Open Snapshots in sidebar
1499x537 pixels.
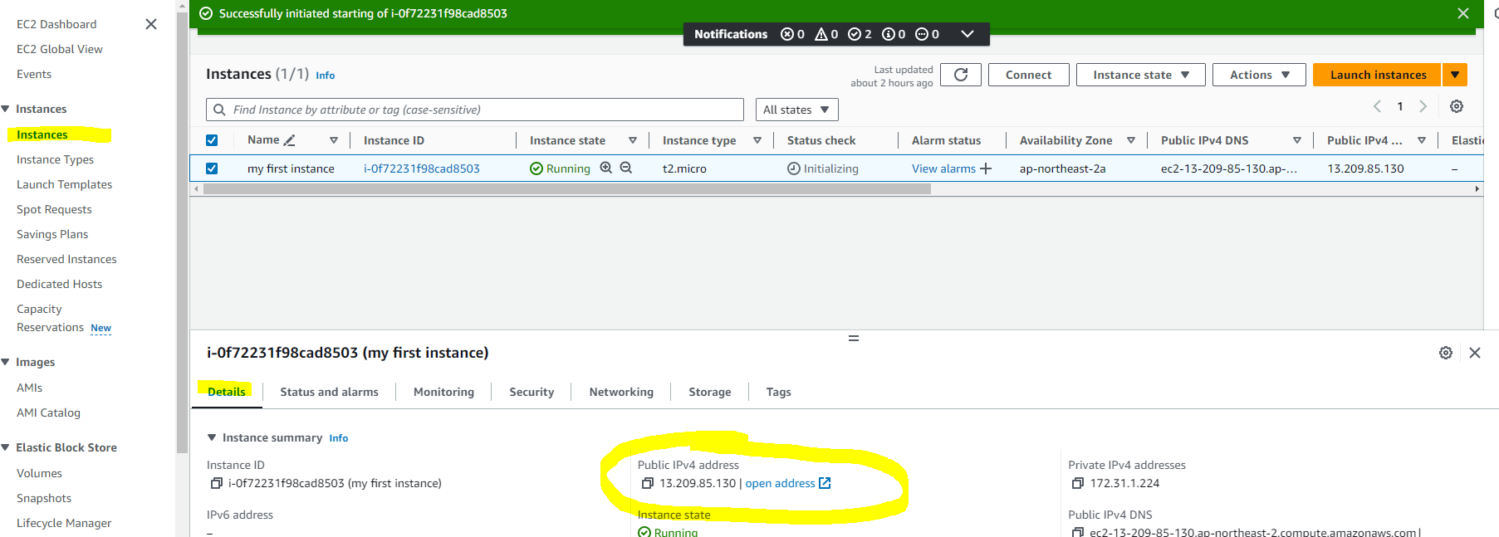(44, 498)
